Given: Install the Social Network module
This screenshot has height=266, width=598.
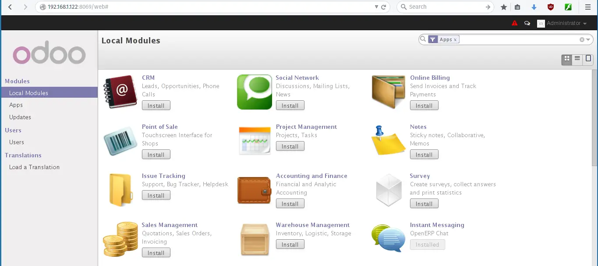Looking at the screenshot, I should (x=290, y=106).
